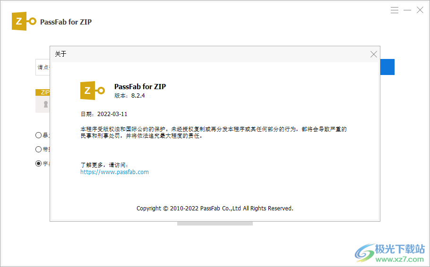
Task: Click the file path input field
Action: pyautogui.click(x=43, y=67)
